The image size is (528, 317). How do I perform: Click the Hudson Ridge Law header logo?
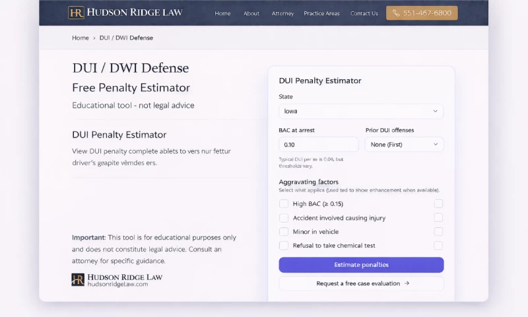click(125, 13)
